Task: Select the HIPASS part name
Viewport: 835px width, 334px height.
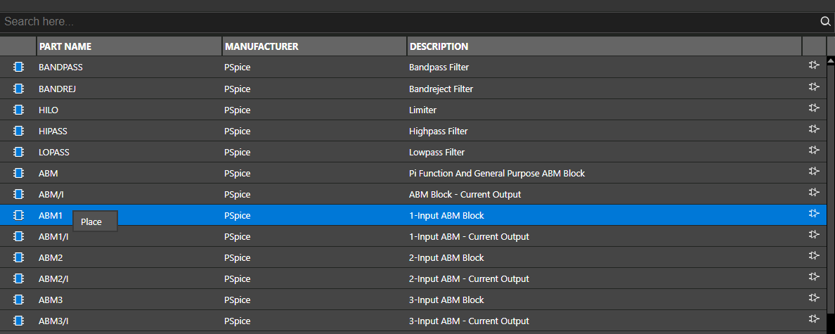Action: click(53, 131)
